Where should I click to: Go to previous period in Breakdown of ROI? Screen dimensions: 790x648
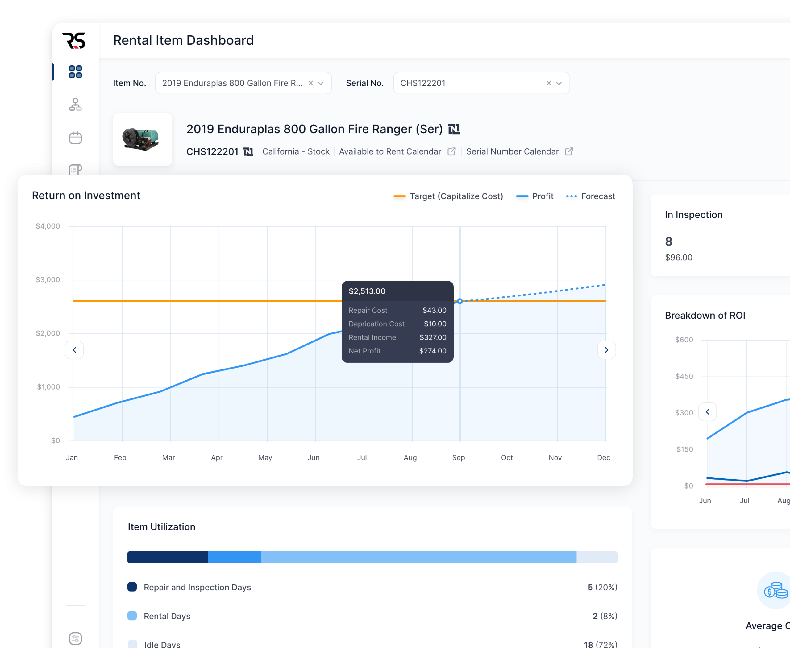(x=708, y=412)
